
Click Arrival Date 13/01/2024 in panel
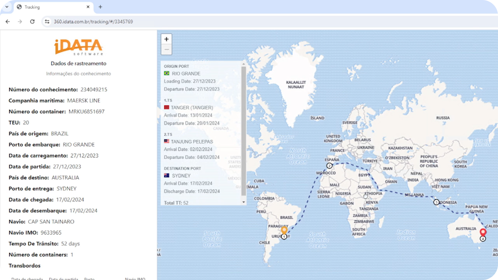tap(188, 116)
